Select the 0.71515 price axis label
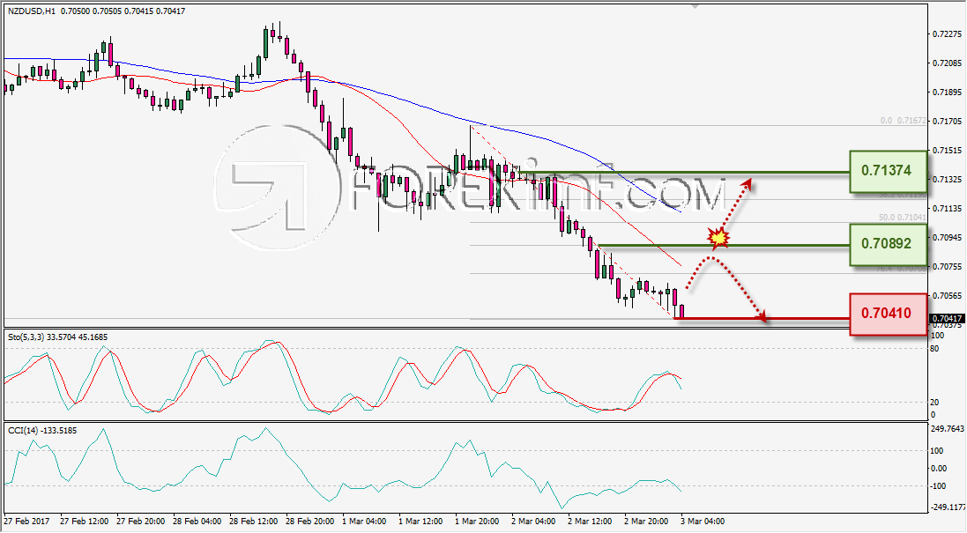Viewport: 967px width, 533px height. tap(948, 151)
